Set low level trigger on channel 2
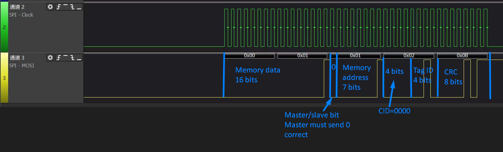Image resolution: width=503 pixels, height=152 pixels. coord(79,7)
